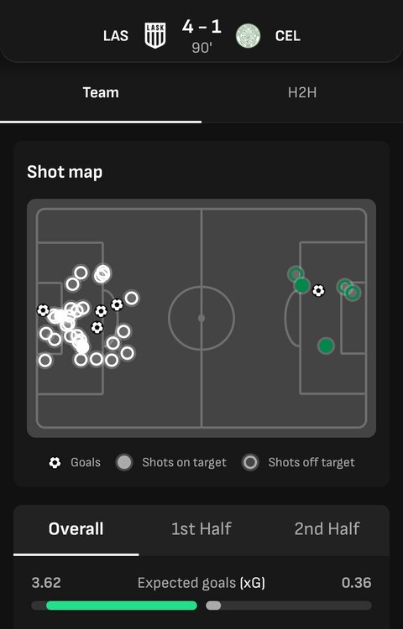
Task: Open the LASK team crest
Action: click(x=155, y=36)
